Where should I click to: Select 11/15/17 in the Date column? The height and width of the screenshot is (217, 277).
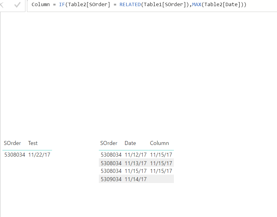136,171
